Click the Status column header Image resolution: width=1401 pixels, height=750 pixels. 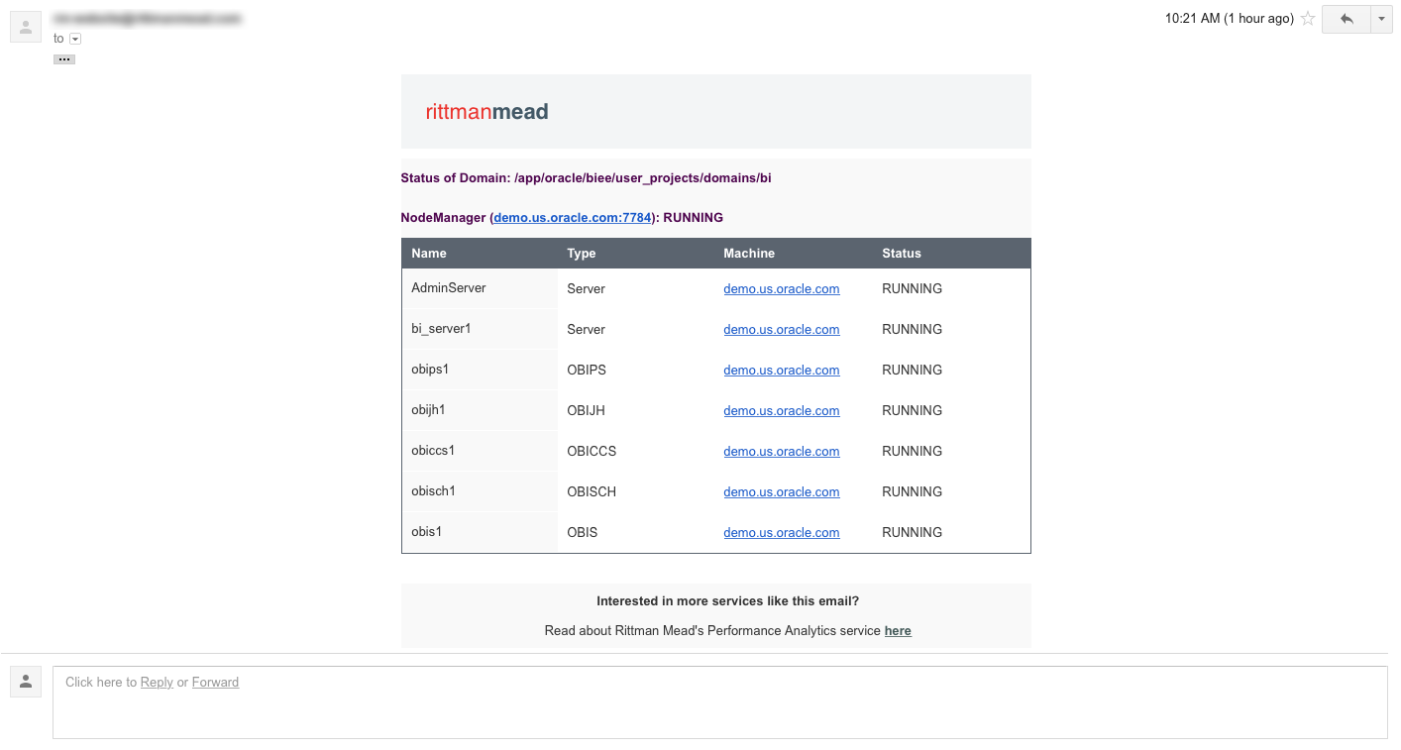902,254
